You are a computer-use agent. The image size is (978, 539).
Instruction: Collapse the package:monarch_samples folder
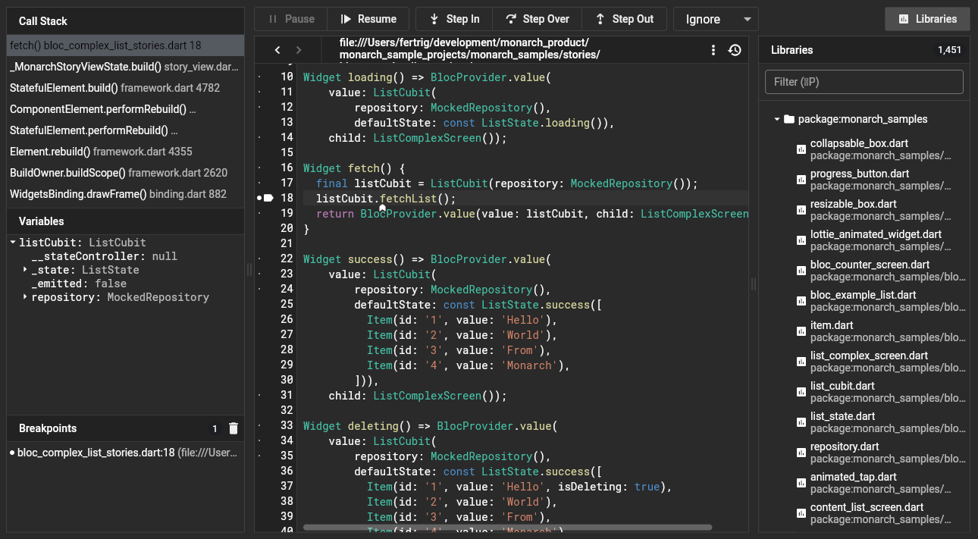(777, 119)
